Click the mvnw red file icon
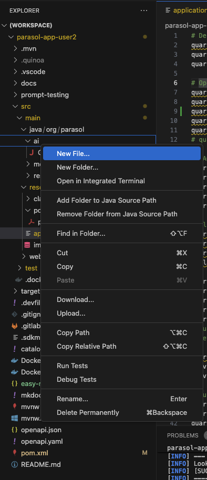 point(14,406)
